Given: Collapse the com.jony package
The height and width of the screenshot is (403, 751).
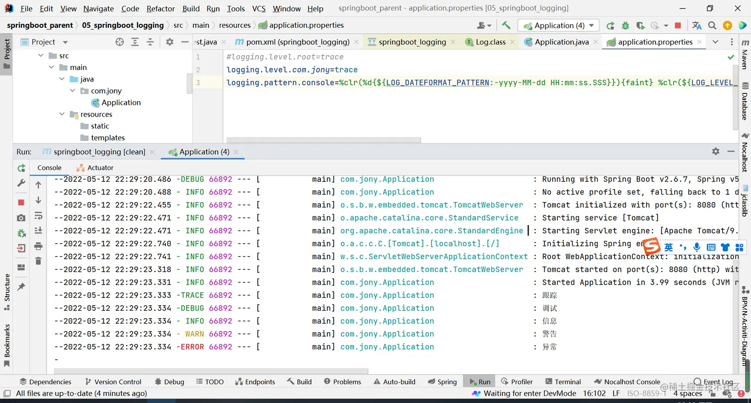Looking at the screenshot, I should click(73, 91).
